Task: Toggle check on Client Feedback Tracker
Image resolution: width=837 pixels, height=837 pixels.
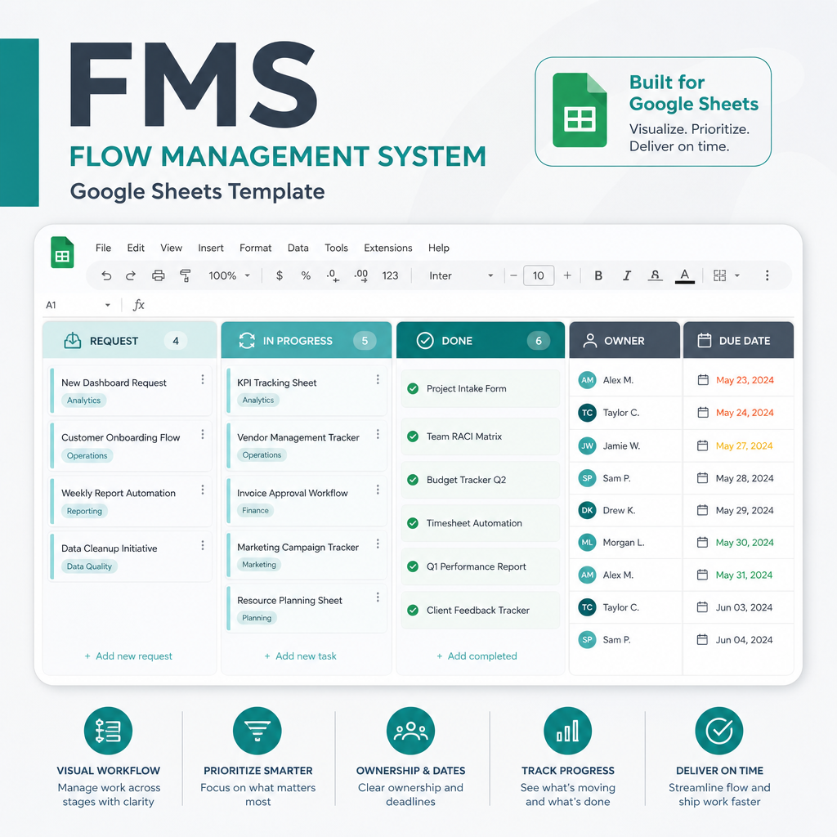Action: click(413, 610)
